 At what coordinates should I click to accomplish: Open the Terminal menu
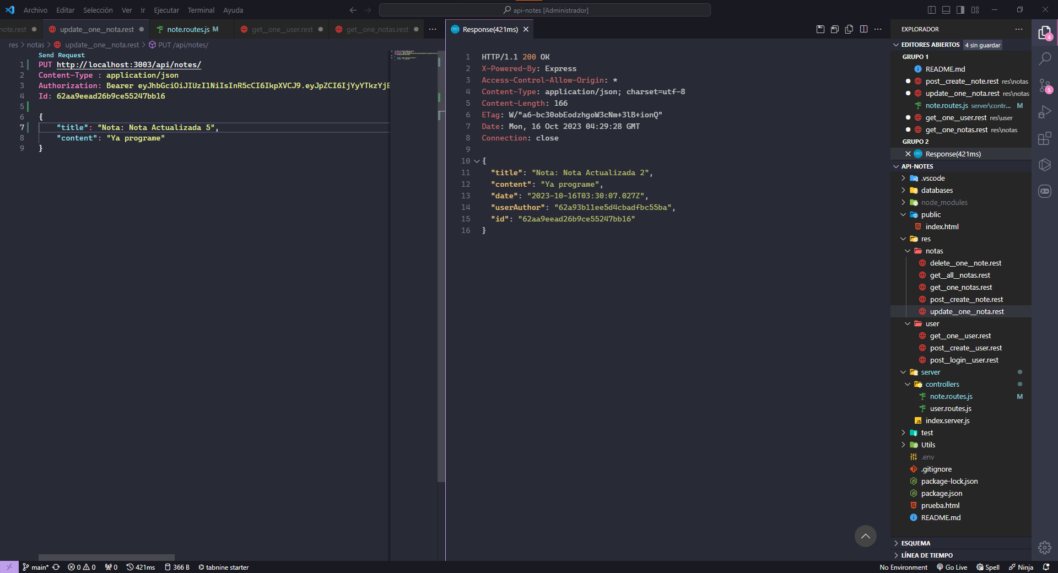tap(201, 10)
